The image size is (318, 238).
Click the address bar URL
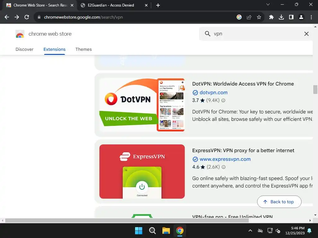pyautogui.click(x=83, y=17)
